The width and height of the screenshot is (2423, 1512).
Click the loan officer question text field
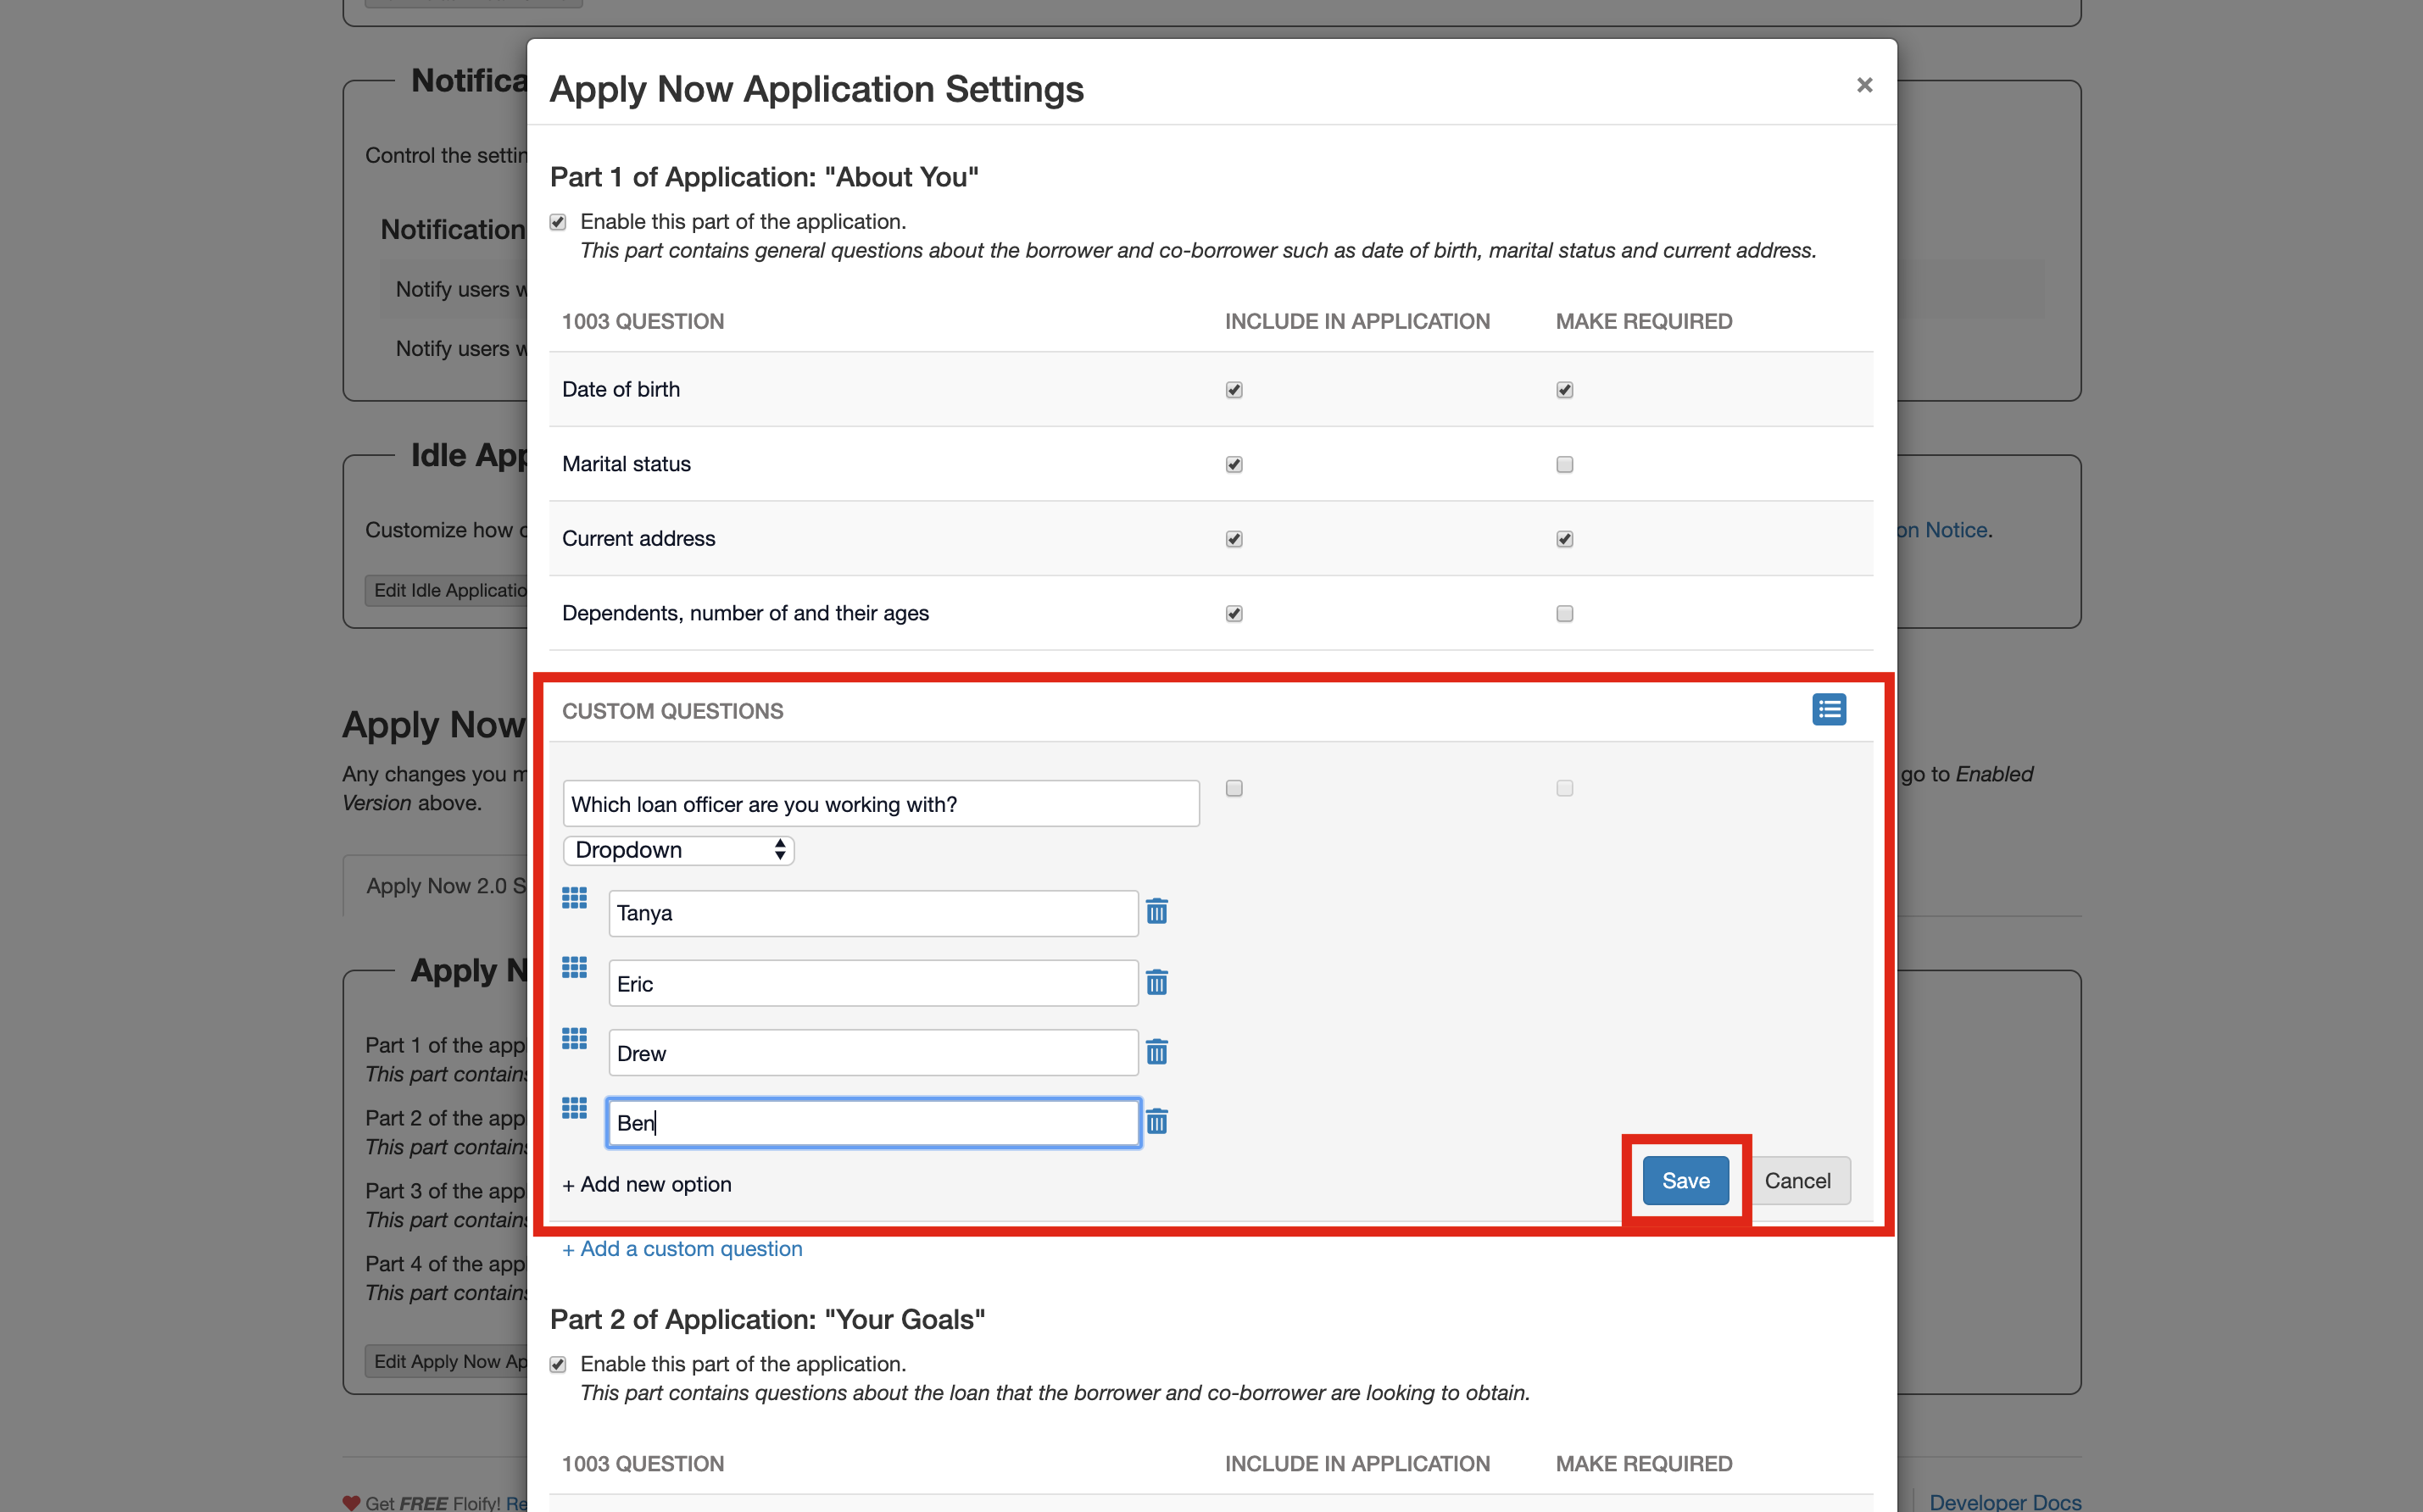tap(880, 804)
